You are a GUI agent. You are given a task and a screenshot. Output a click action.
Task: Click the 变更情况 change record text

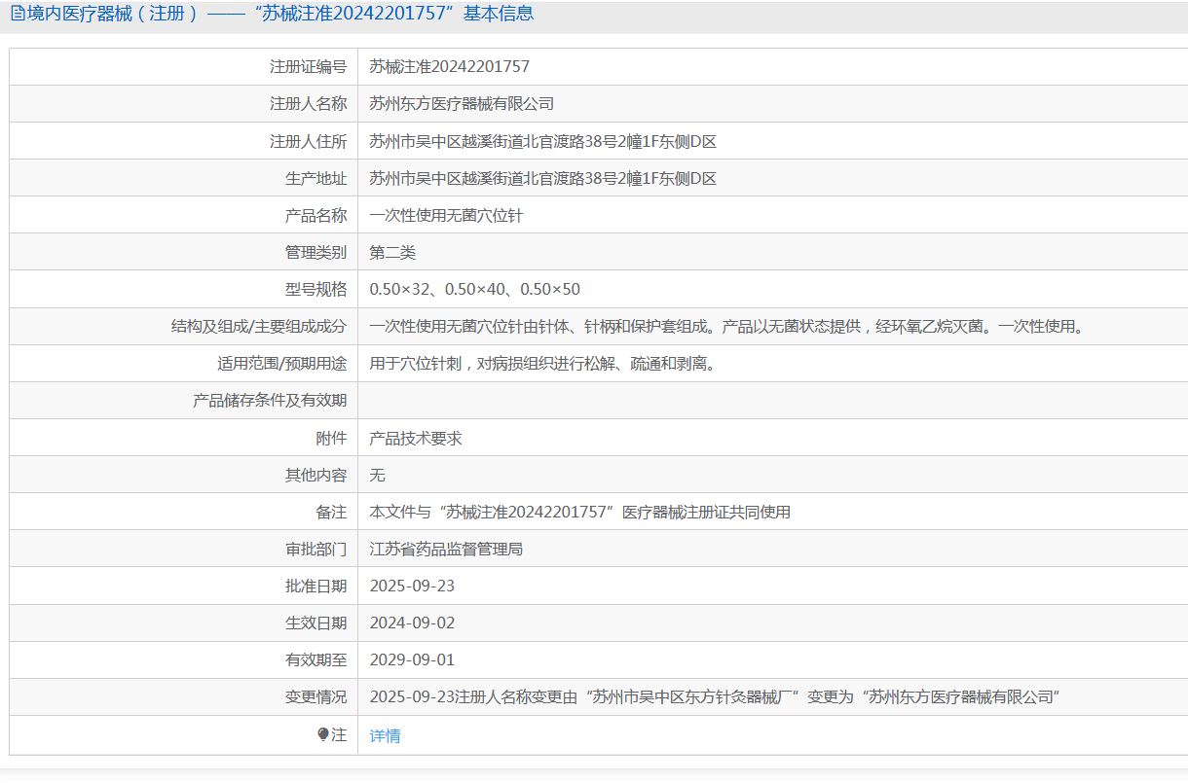715,697
